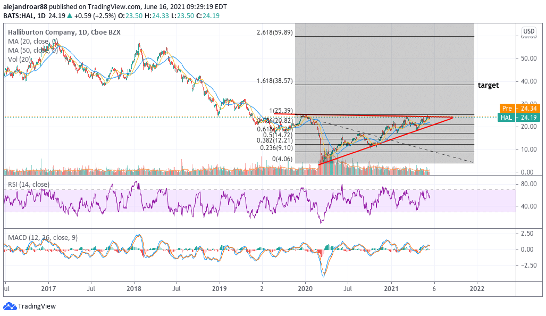The image size is (546, 316).
Task: Click the 80.00 RSI axis label
Action: (x=528, y=184)
